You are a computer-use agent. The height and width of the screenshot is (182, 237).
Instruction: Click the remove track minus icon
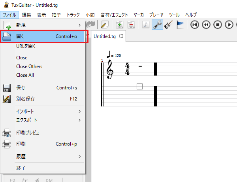131,25
